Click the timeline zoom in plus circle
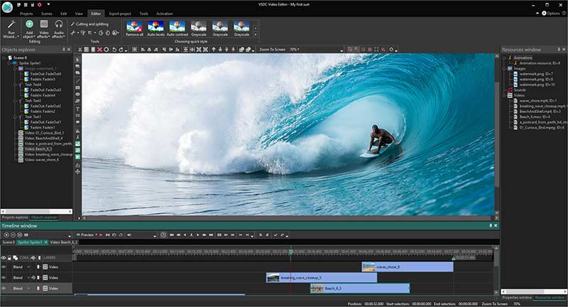The image size is (568, 307). (6, 235)
